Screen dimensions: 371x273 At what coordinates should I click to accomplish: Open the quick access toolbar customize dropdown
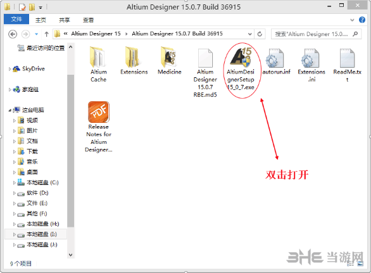[x=41, y=8]
